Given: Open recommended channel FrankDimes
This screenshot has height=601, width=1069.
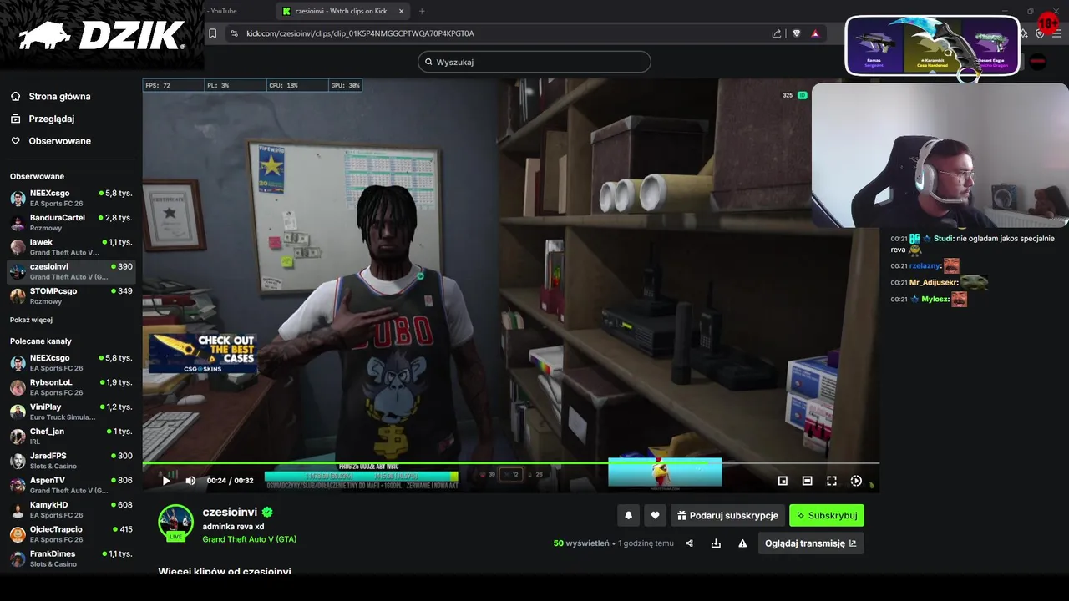Looking at the screenshot, I should pyautogui.click(x=71, y=558).
